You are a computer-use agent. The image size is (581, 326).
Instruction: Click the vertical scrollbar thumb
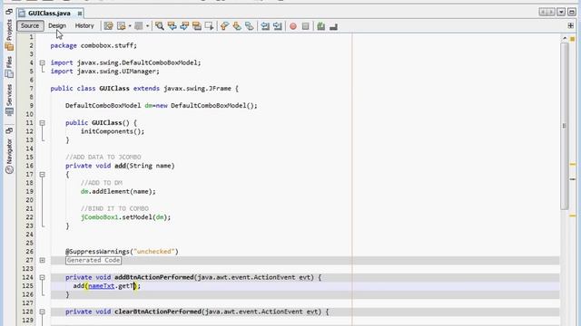point(565,126)
